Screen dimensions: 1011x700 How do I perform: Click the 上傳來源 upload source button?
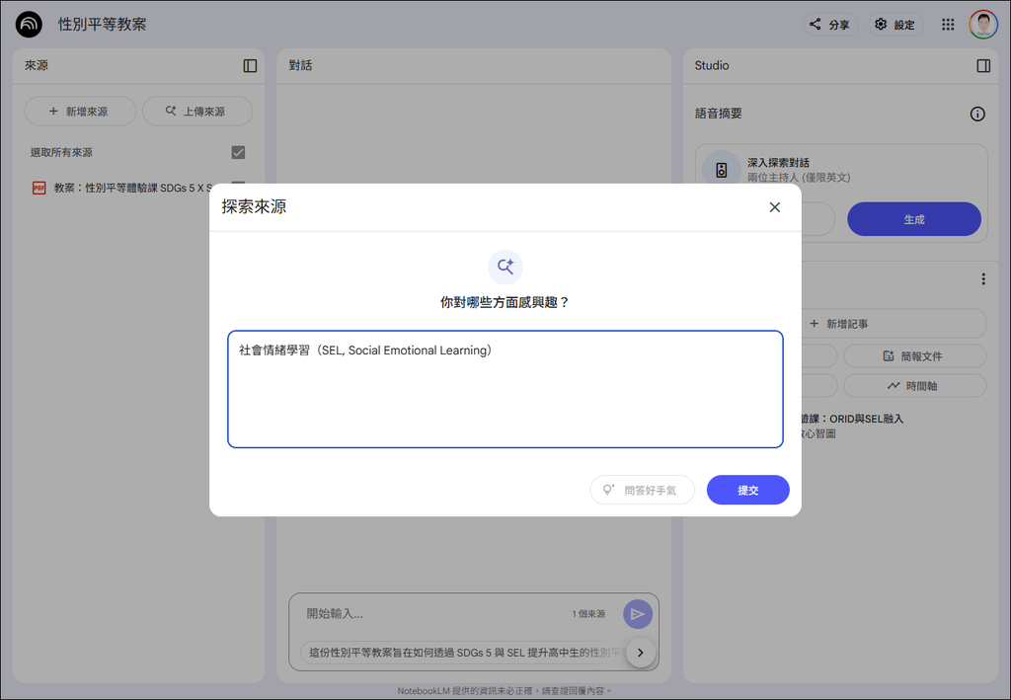pyautogui.click(x=196, y=111)
